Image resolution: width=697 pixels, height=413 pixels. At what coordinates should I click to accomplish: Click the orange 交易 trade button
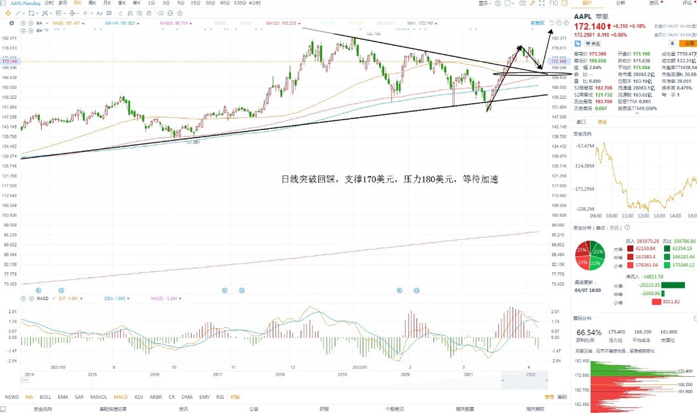coord(687,43)
